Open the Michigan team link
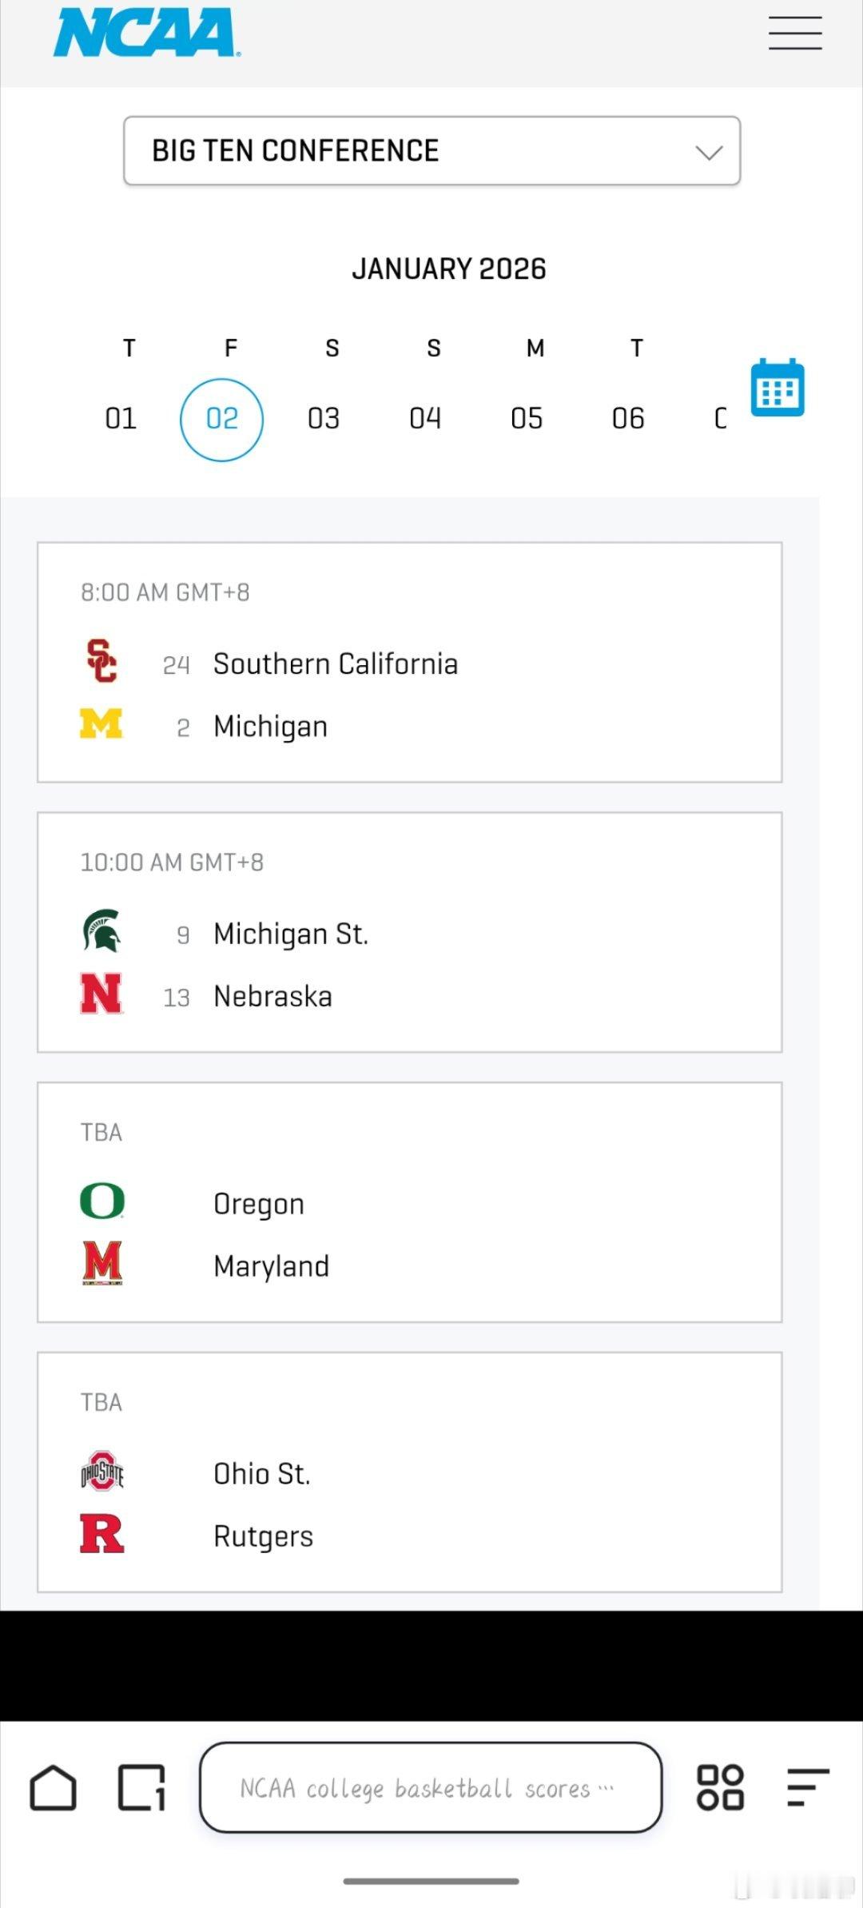863x1908 pixels. (270, 727)
